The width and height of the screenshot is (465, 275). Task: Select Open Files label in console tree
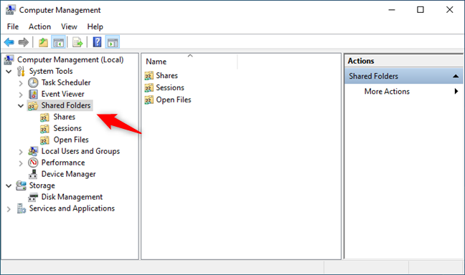pos(71,140)
